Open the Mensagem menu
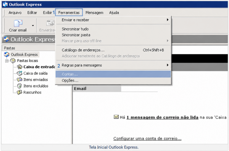This screenshot has width=229, height=151. [x=94, y=13]
